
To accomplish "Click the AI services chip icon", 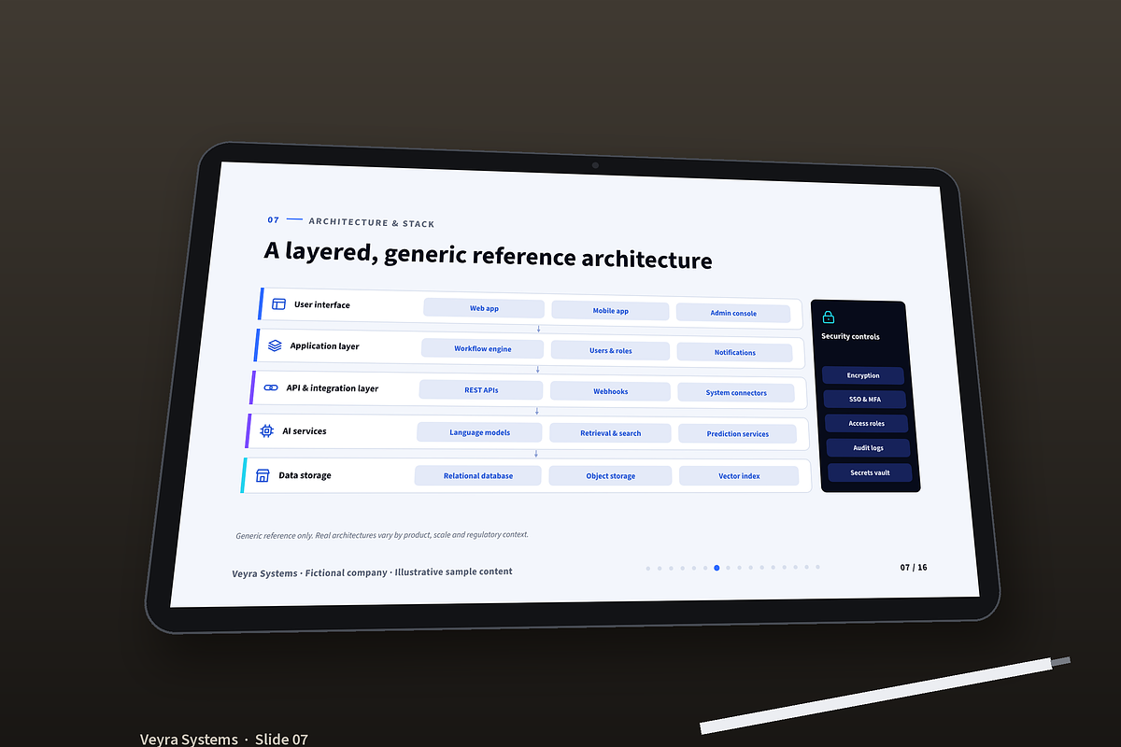I will coord(267,431).
